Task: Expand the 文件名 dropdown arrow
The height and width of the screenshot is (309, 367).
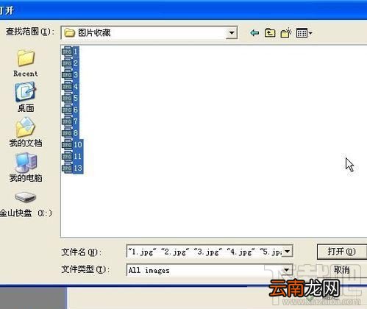Action: tap(287, 251)
